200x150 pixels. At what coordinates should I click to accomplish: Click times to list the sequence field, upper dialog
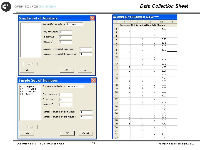86,54
